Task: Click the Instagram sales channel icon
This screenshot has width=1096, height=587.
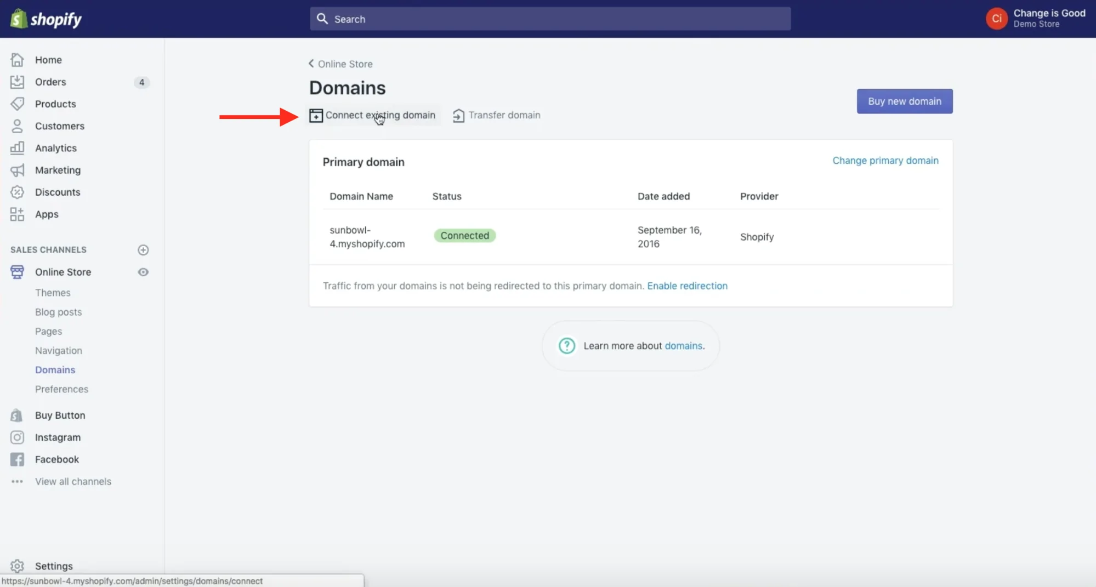Action: (x=17, y=437)
